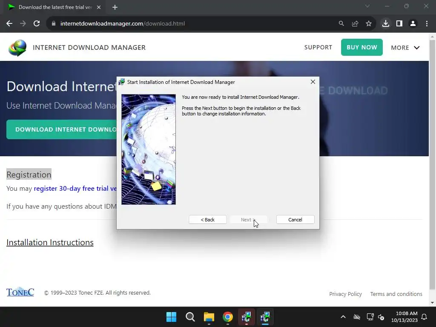Open the Terms and conditions link
436x327 pixels.
[396, 294]
